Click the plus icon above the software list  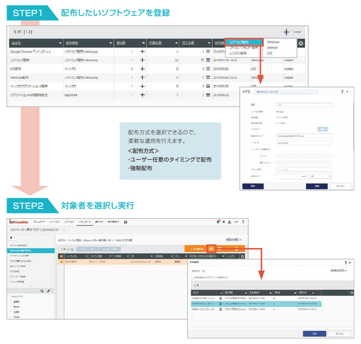tap(286, 32)
